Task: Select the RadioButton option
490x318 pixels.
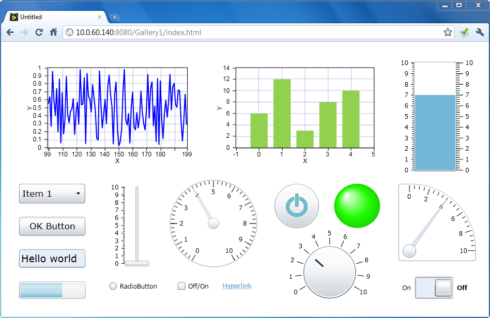Action: [x=113, y=286]
